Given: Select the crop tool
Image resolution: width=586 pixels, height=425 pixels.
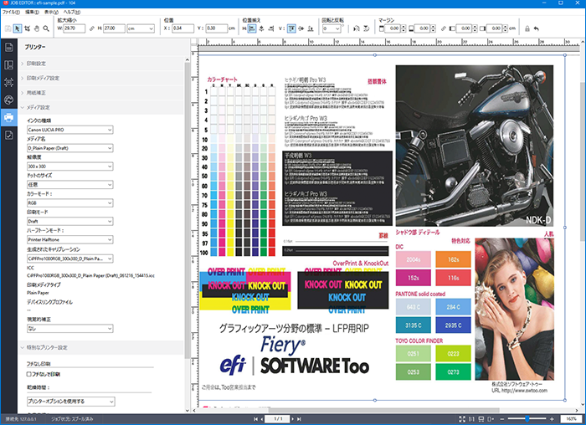Looking at the screenshot, I should coord(28,28).
